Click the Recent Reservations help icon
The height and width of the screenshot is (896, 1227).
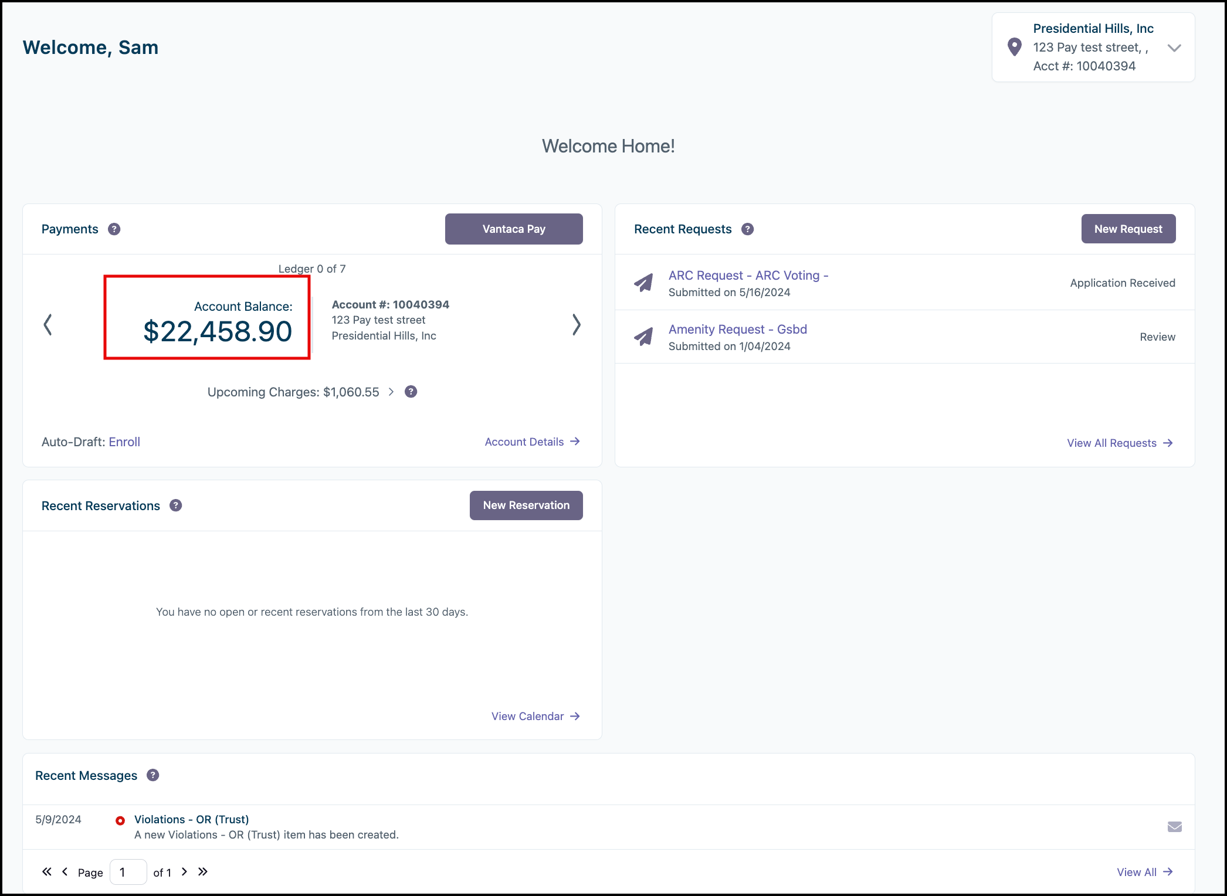(x=176, y=505)
